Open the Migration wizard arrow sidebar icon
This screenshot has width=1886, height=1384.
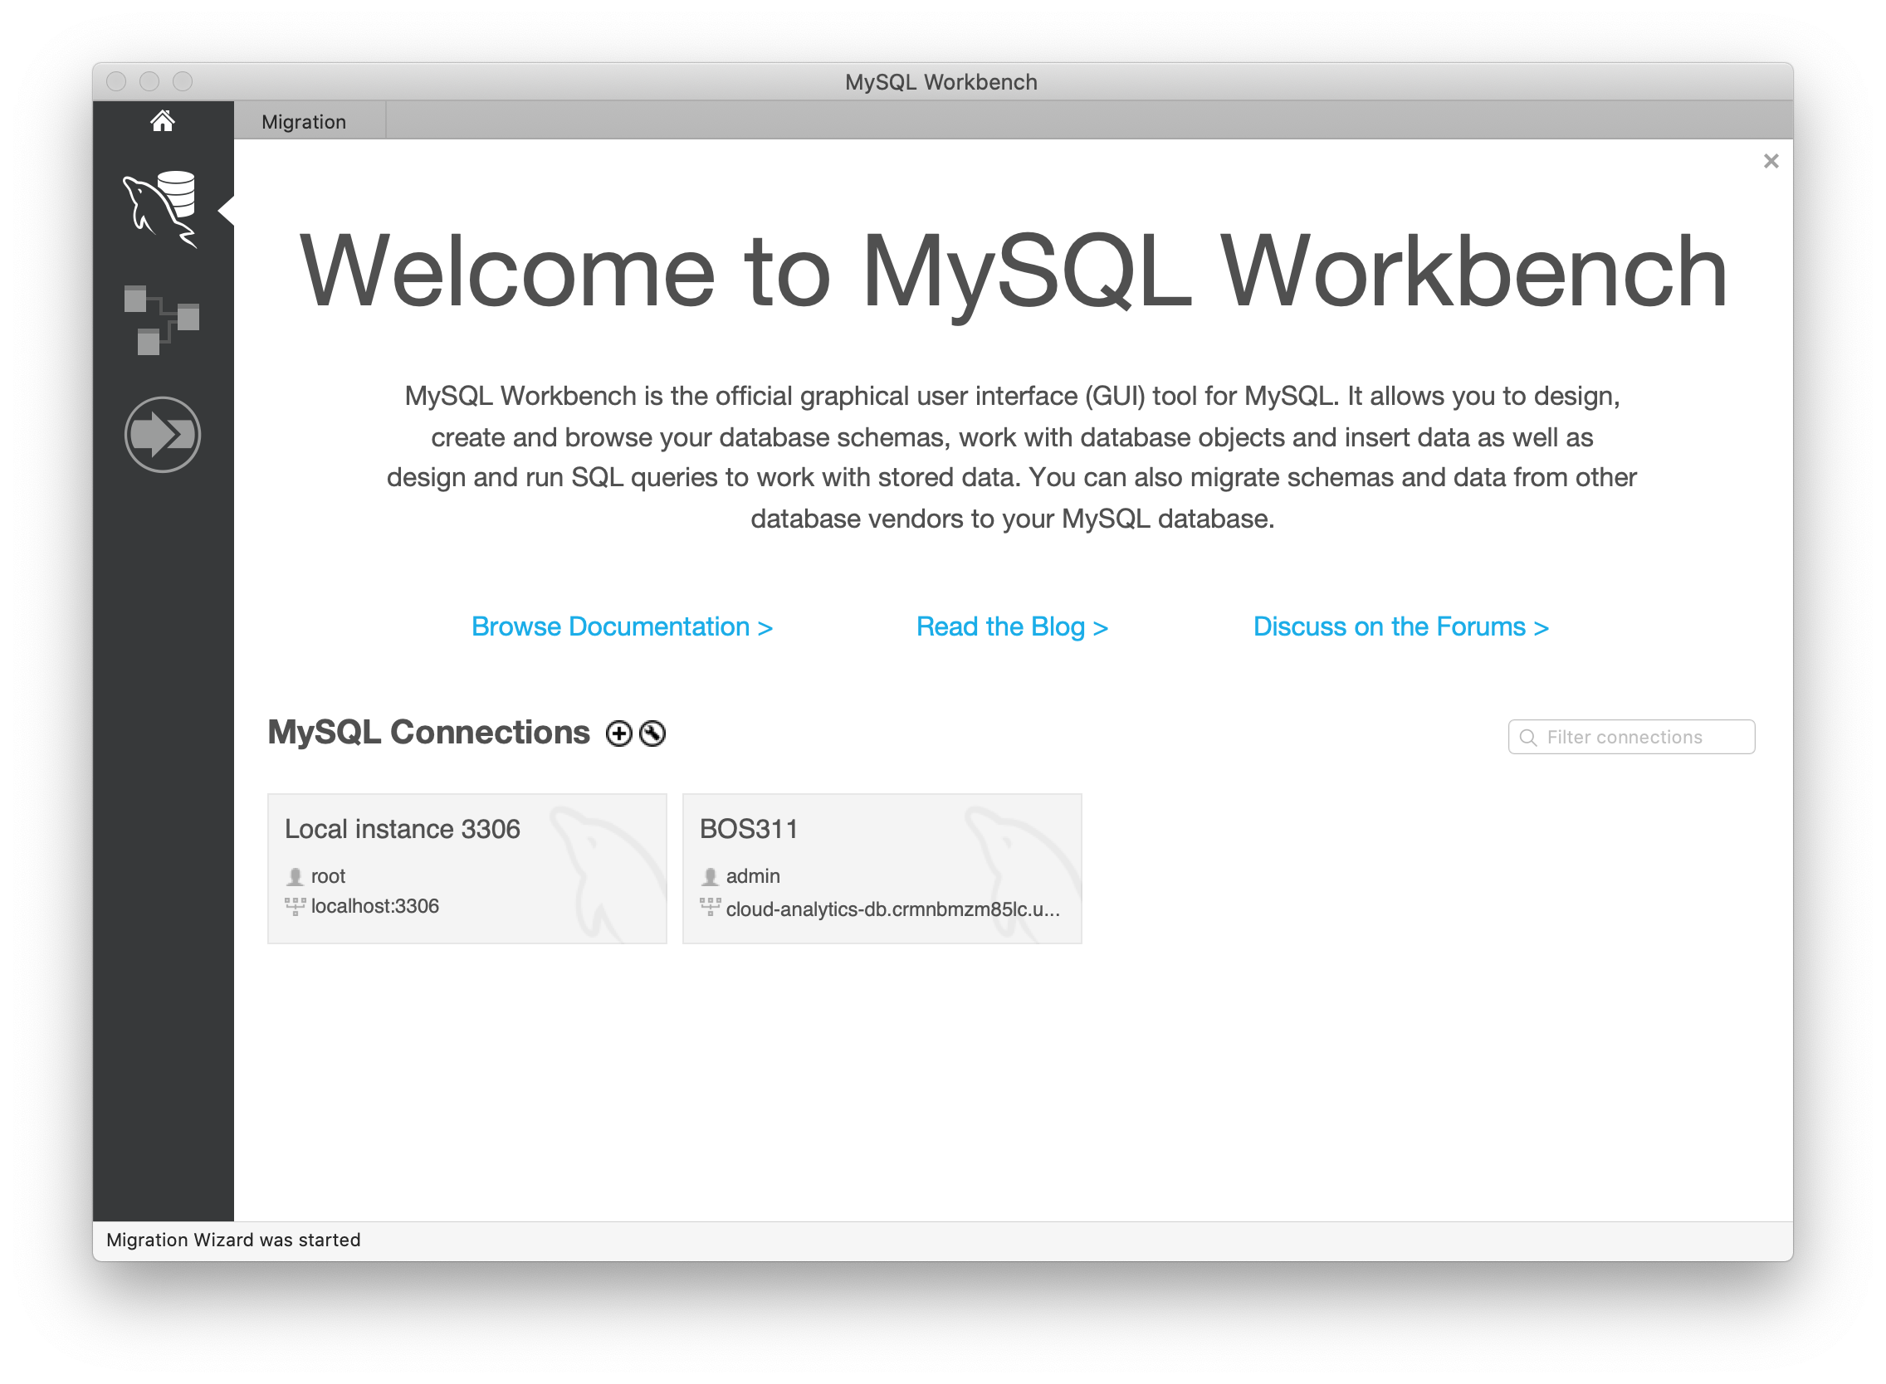163,435
